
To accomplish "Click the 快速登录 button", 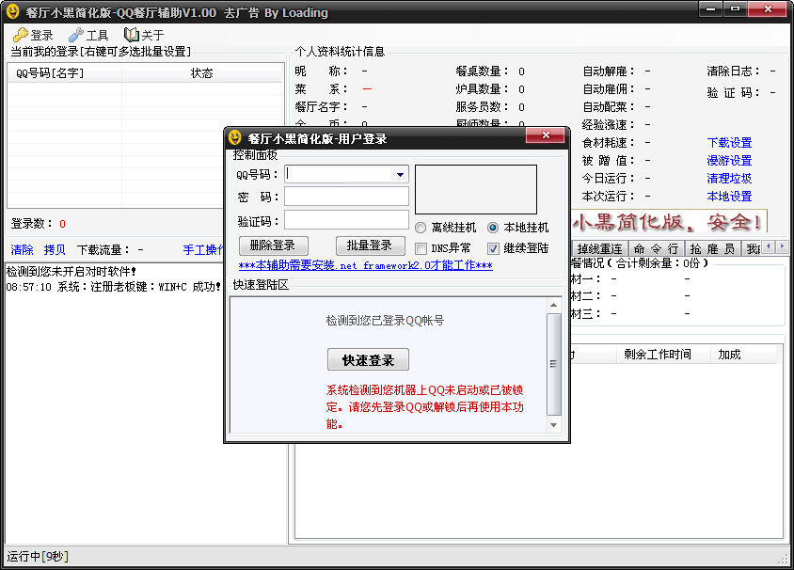I will (x=368, y=360).
